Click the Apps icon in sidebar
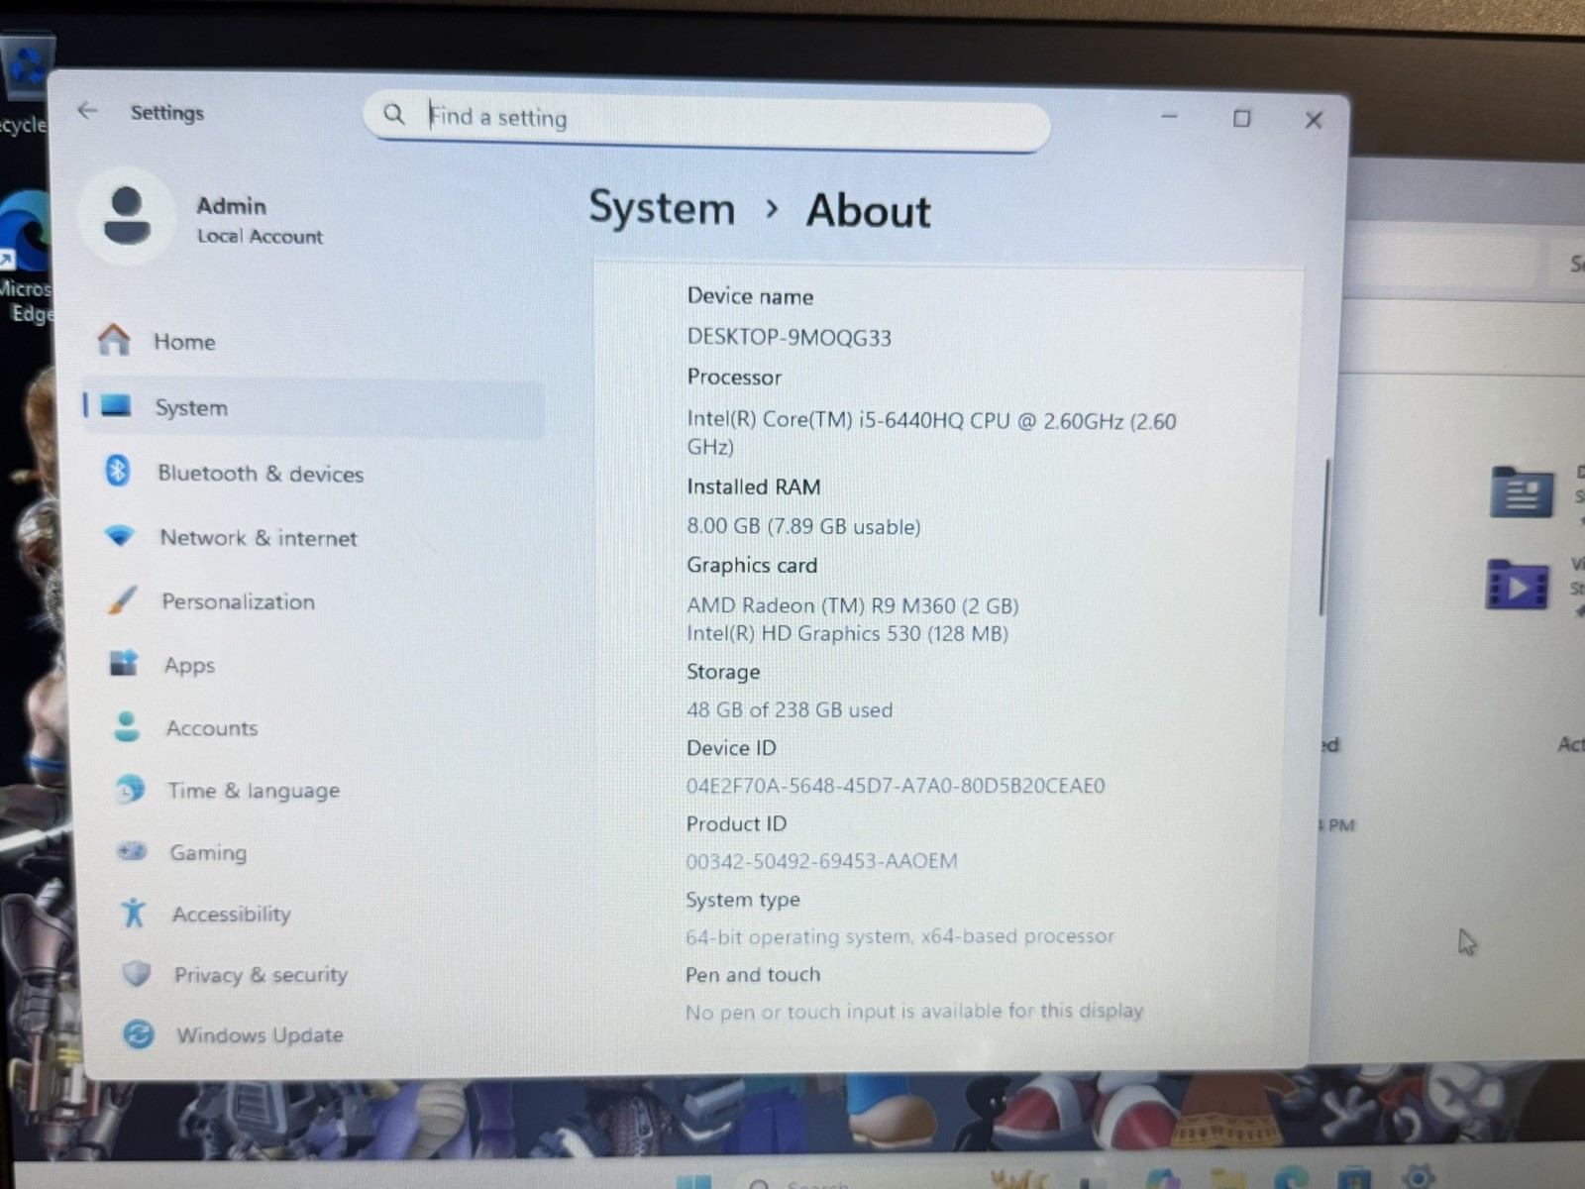 [124, 663]
